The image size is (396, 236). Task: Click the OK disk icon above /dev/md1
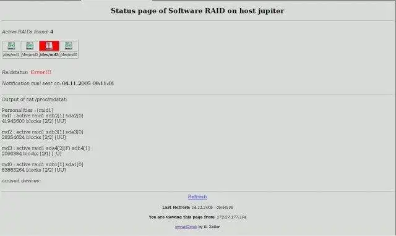[11, 46]
